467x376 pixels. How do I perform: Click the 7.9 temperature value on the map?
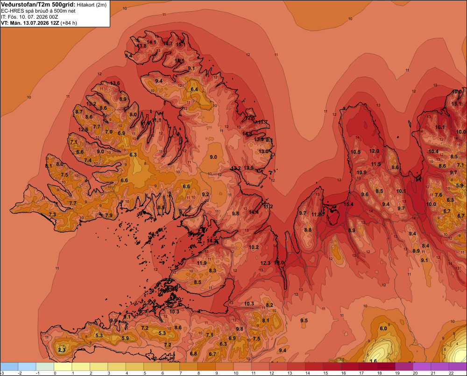(109, 215)
